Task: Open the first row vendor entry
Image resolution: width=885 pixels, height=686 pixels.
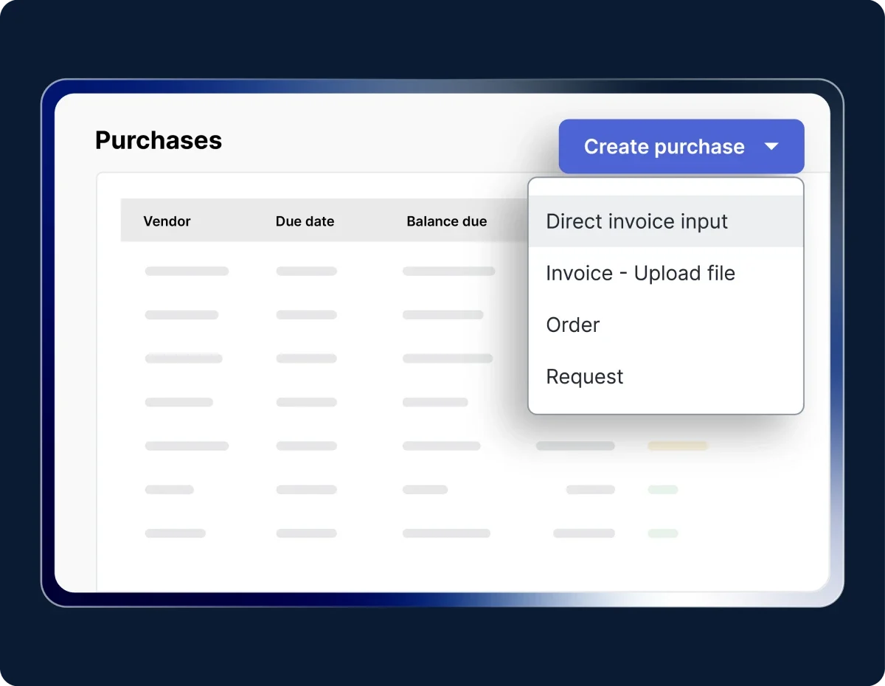Action: (x=187, y=271)
